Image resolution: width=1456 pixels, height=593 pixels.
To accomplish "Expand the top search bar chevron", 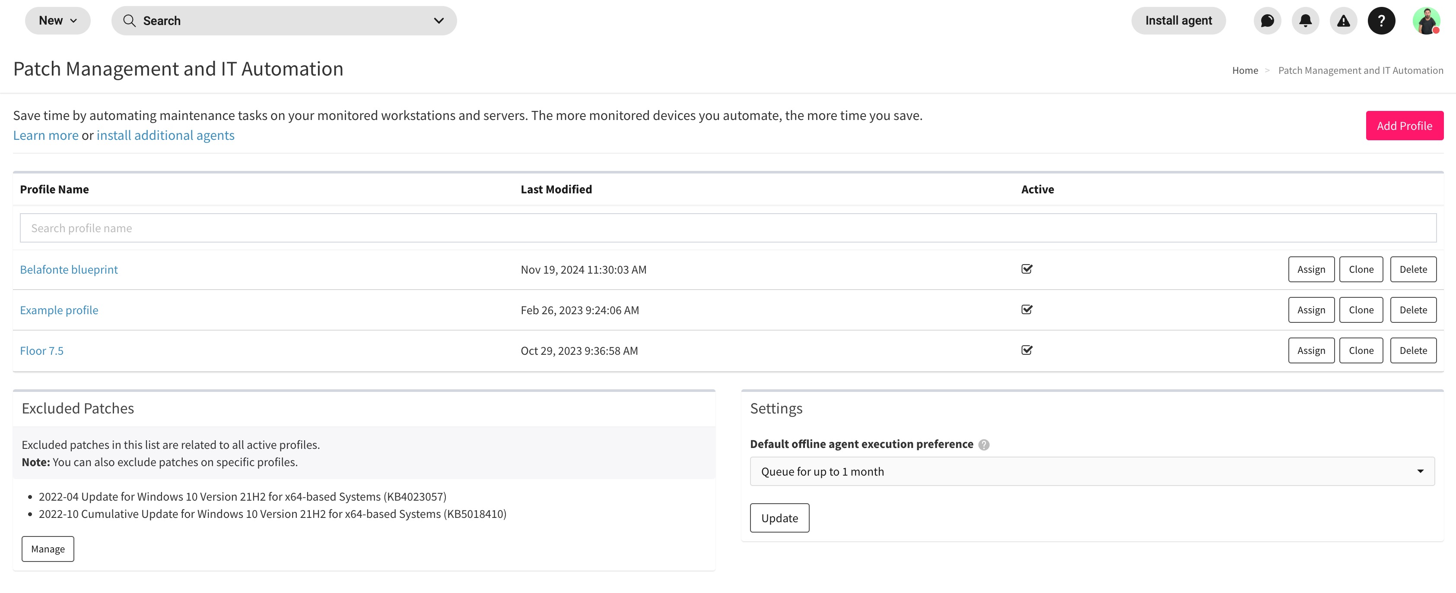I will point(439,21).
